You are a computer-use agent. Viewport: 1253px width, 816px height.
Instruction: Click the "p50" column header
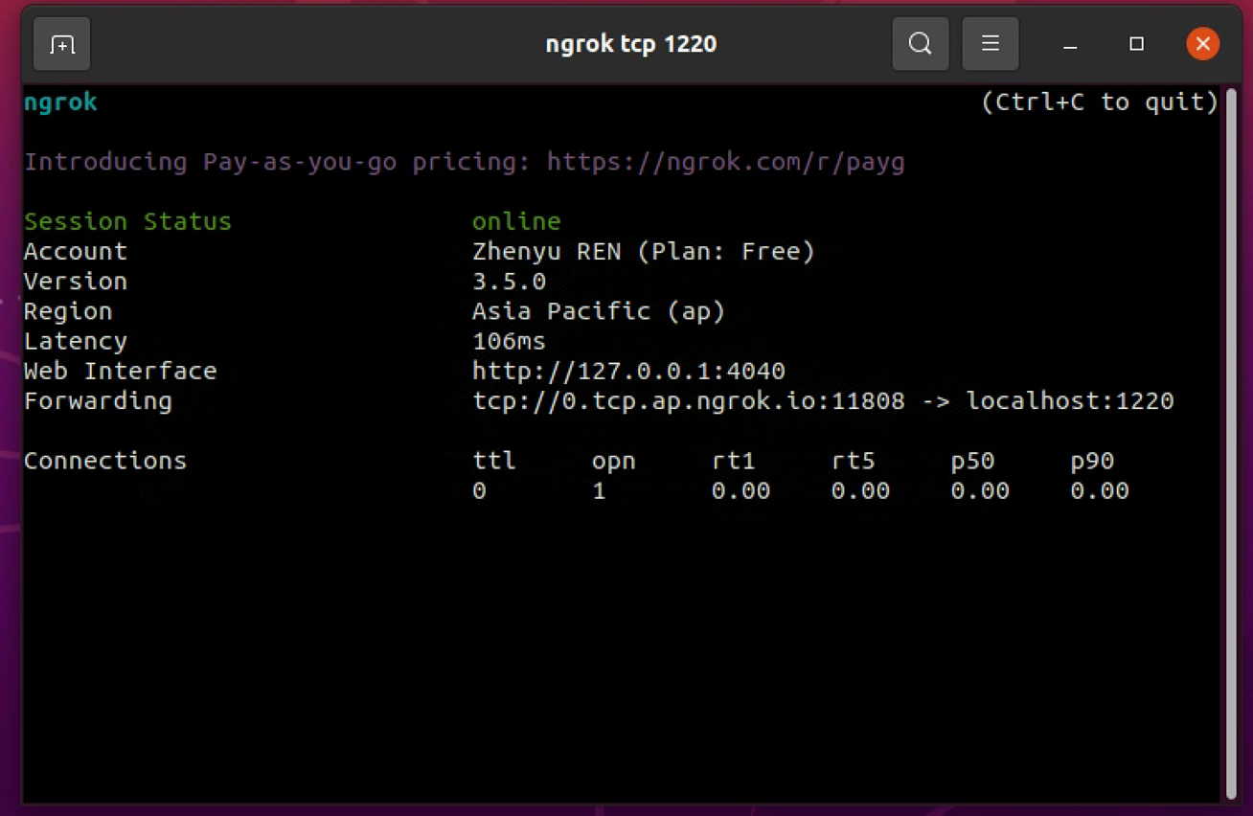point(972,462)
